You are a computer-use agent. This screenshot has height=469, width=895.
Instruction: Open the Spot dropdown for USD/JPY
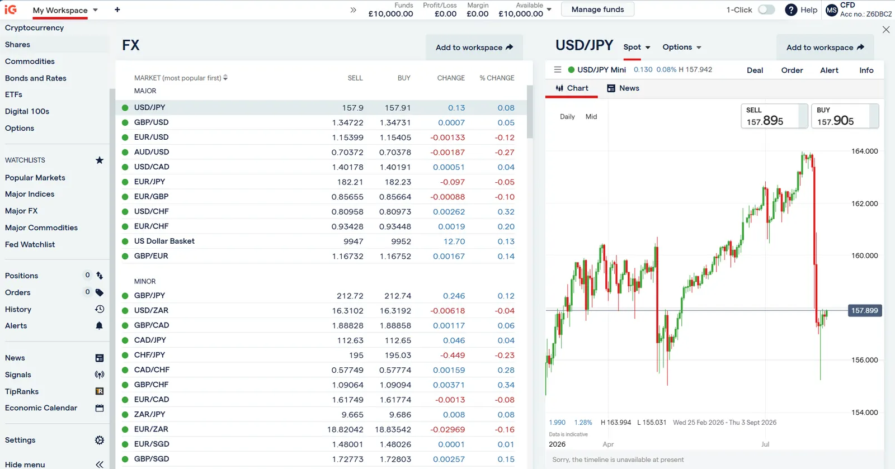pyautogui.click(x=637, y=48)
